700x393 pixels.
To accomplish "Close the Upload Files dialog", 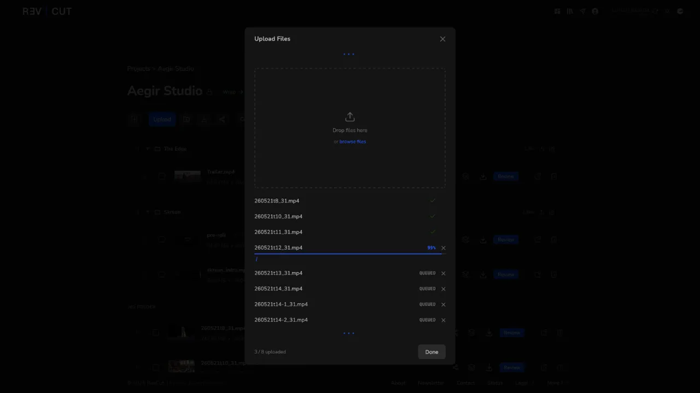I will 442,39.
